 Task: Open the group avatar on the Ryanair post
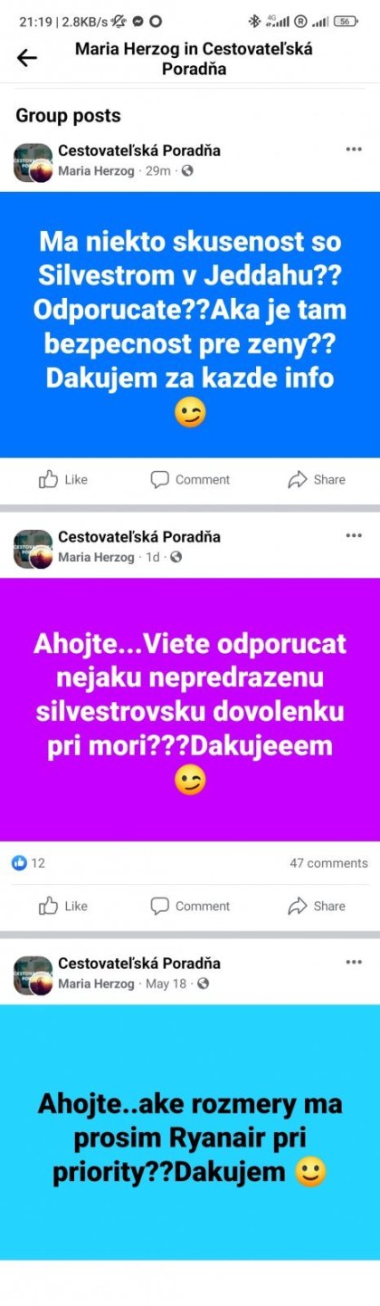pos(33,976)
